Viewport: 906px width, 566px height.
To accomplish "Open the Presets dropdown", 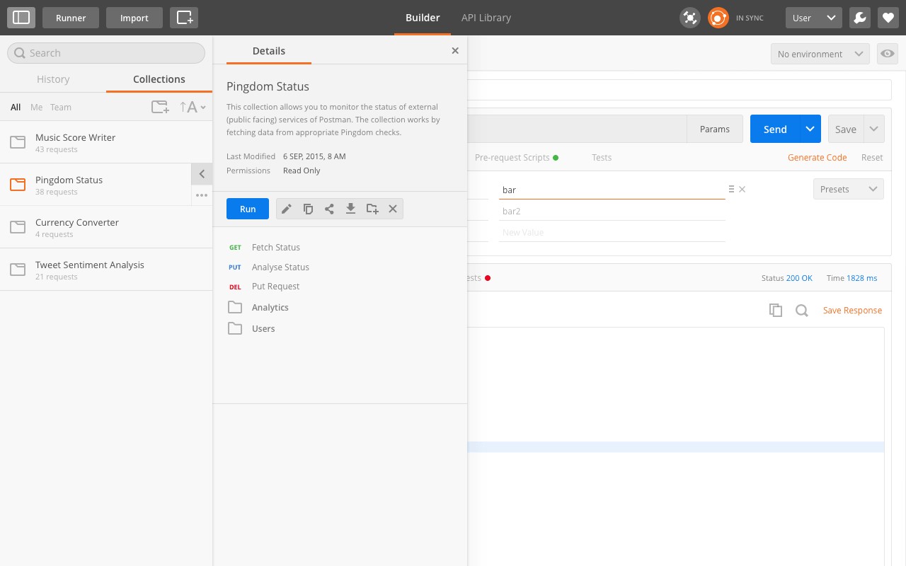I will pos(848,189).
